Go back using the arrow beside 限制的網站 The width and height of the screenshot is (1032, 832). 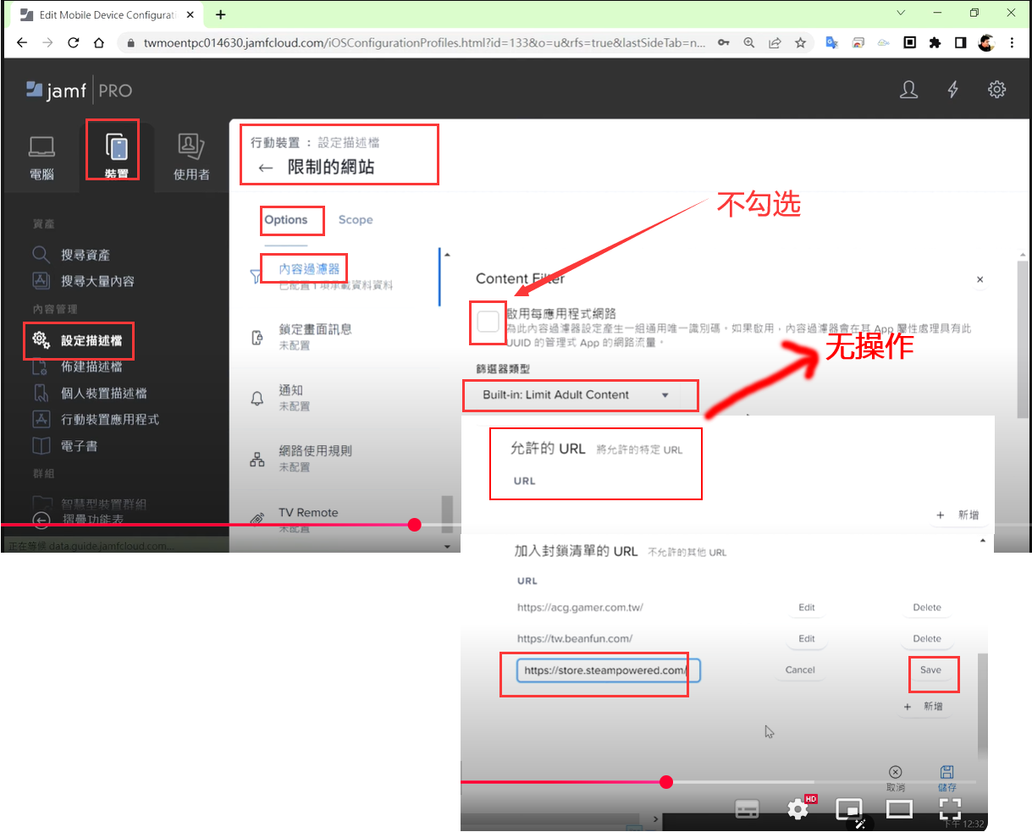(265, 168)
